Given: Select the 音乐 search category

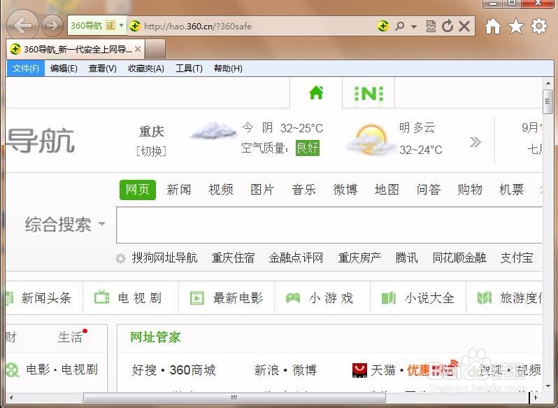Looking at the screenshot, I should [x=303, y=190].
